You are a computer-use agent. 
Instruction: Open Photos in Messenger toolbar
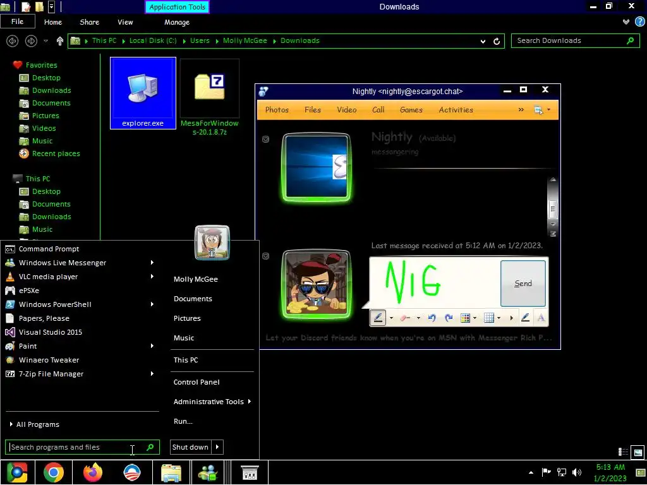pyautogui.click(x=277, y=110)
